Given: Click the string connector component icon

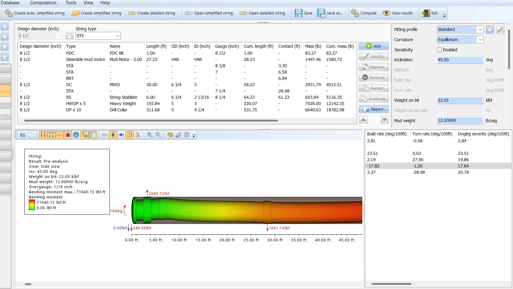Looking at the screenshot, I should (105, 135).
